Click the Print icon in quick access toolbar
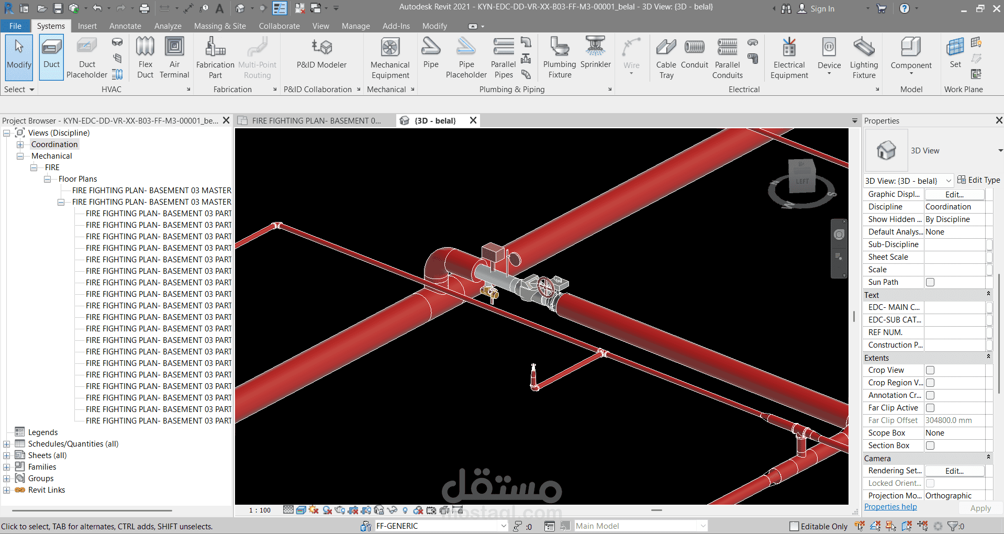1004x534 pixels. [x=144, y=8]
